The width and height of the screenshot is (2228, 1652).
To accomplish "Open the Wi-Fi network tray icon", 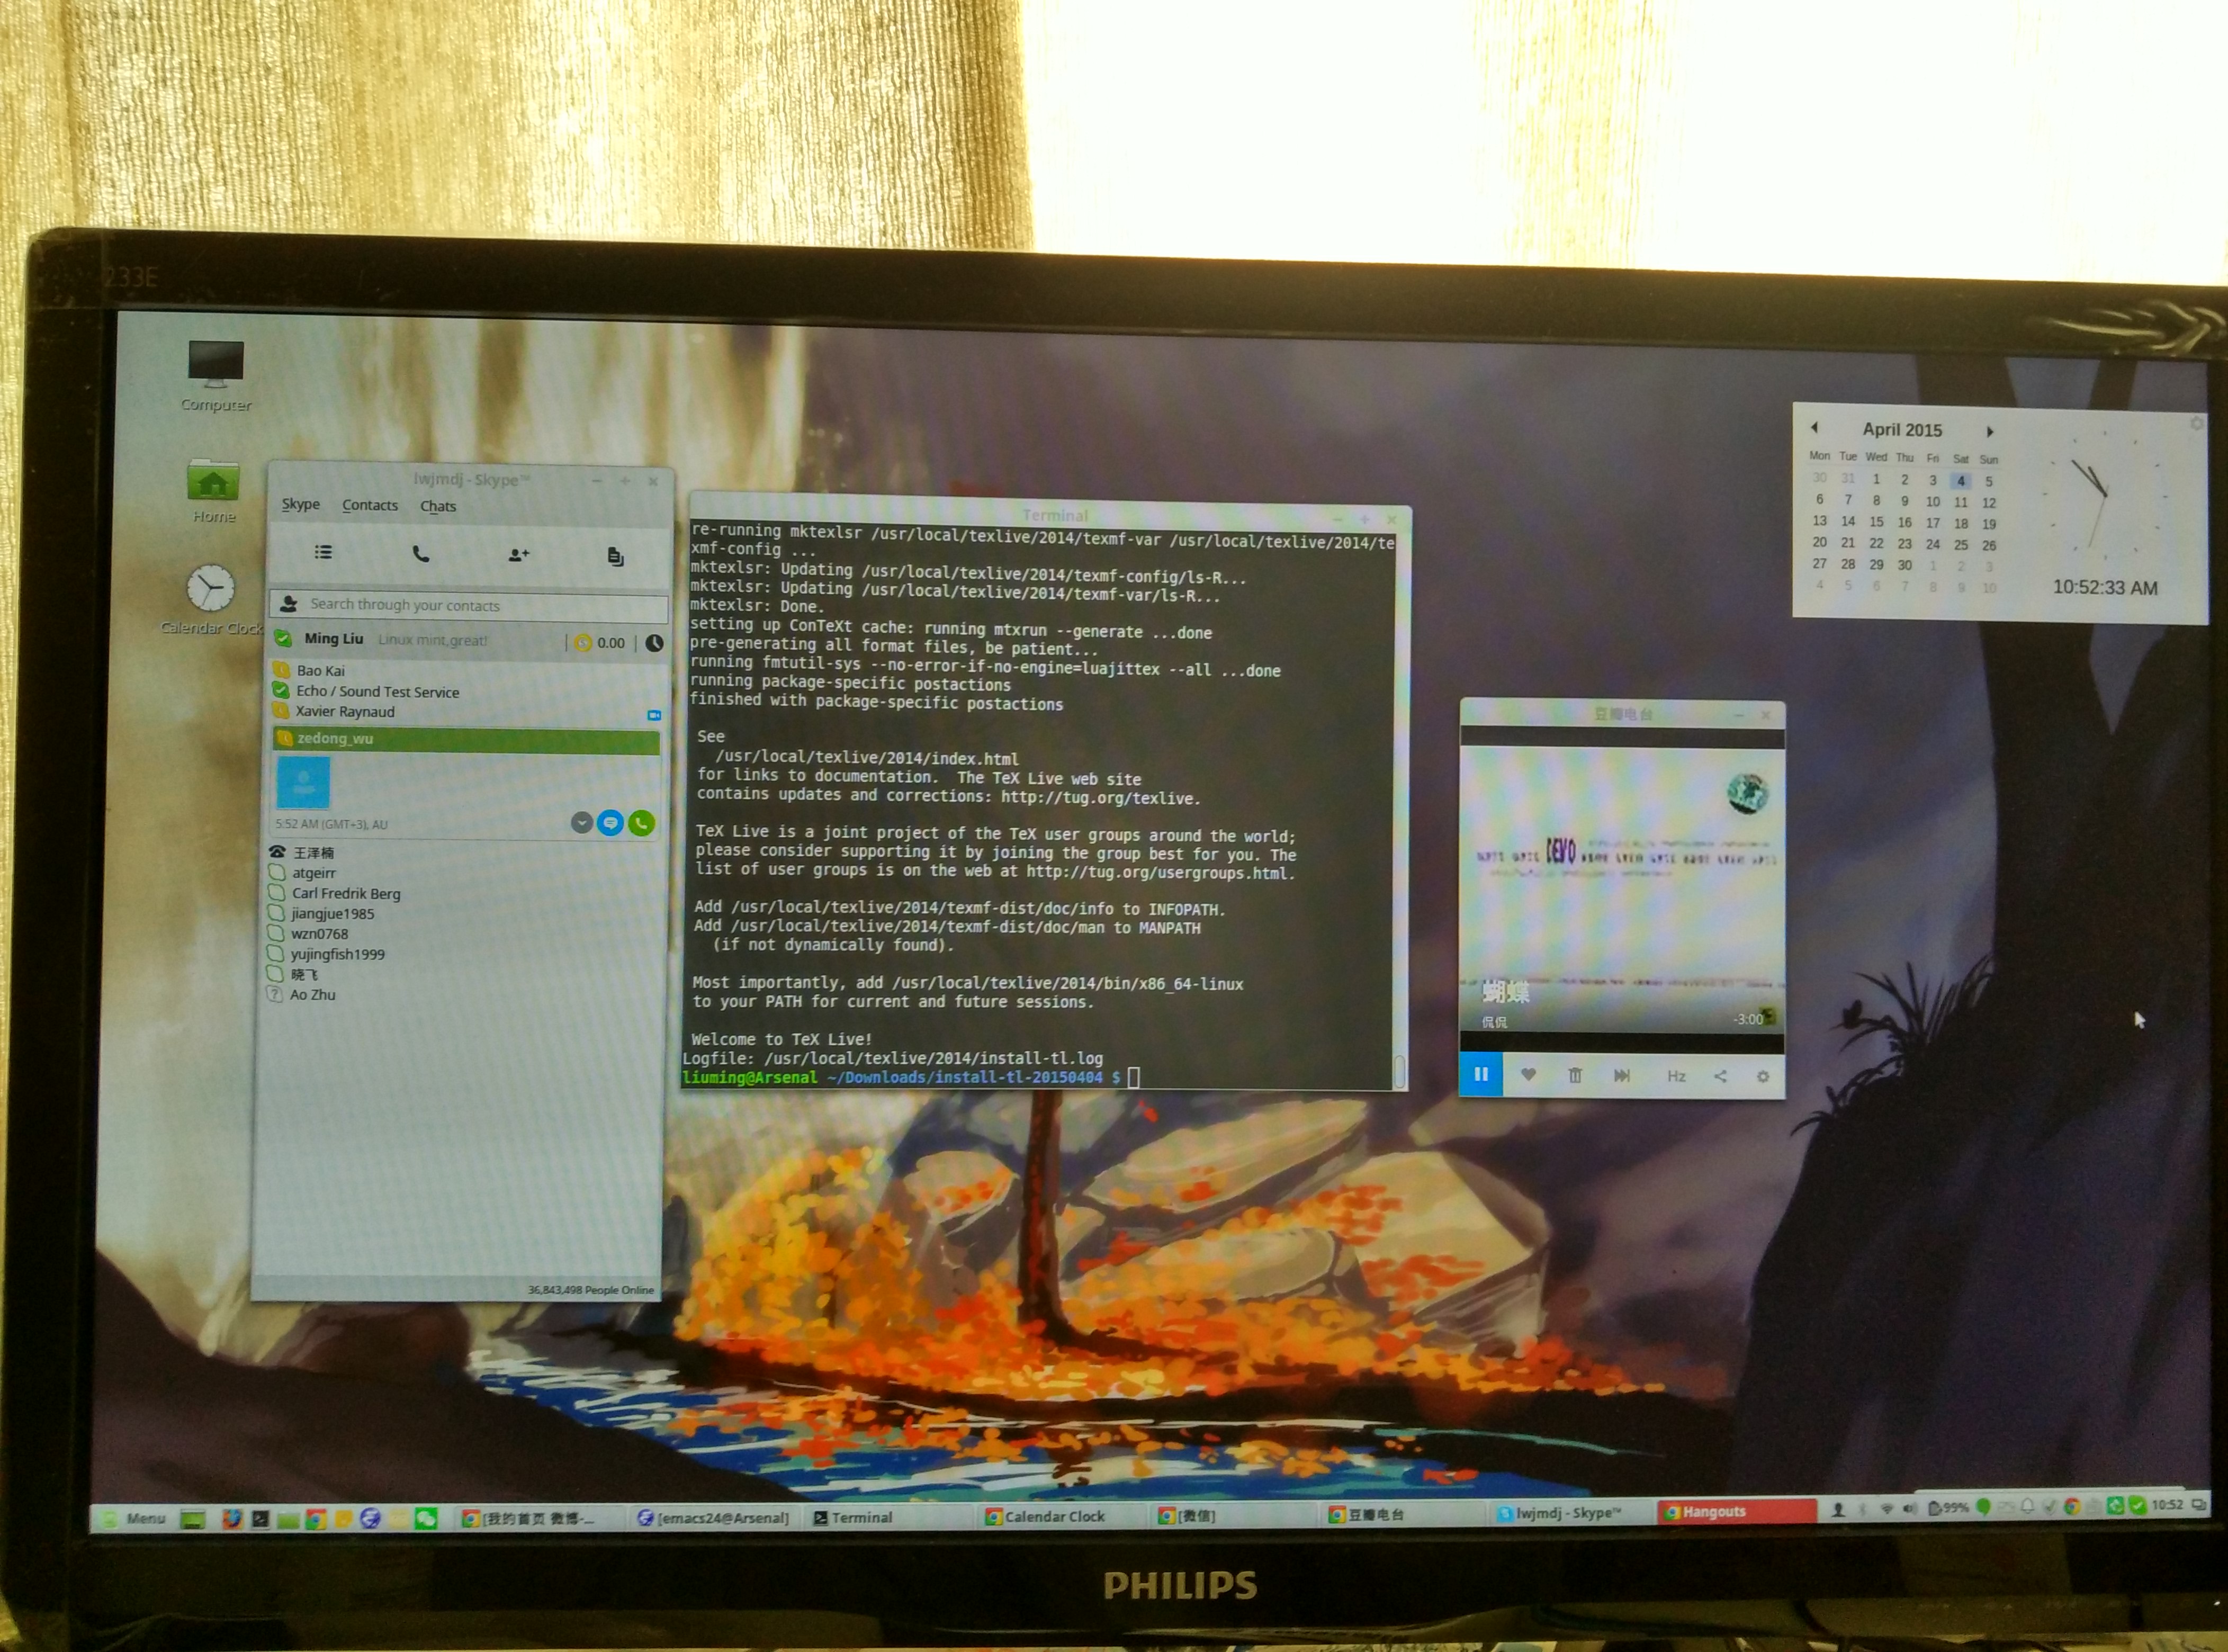I will pyautogui.click(x=1886, y=1508).
